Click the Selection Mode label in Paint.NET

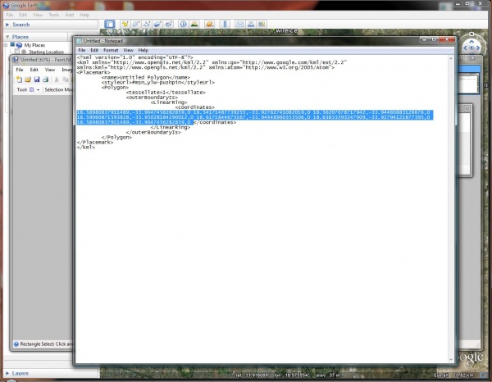58,89
